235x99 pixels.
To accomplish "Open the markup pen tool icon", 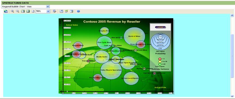I will (x=54, y=11).
